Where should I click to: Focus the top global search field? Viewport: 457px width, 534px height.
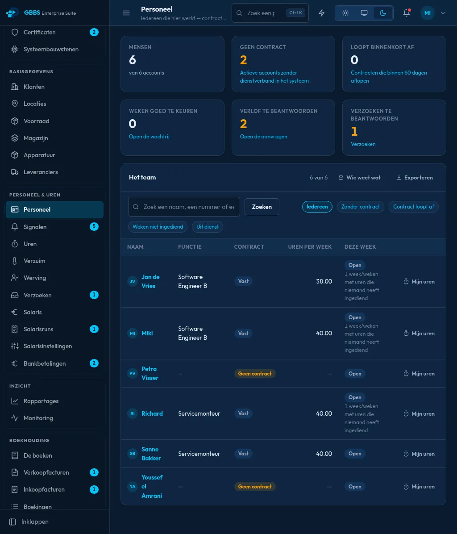pos(270,13)
